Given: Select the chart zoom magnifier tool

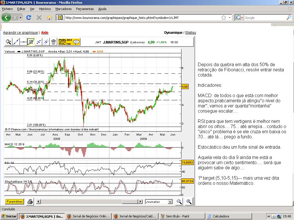Looking at the screenshot, I should [8, 42].
